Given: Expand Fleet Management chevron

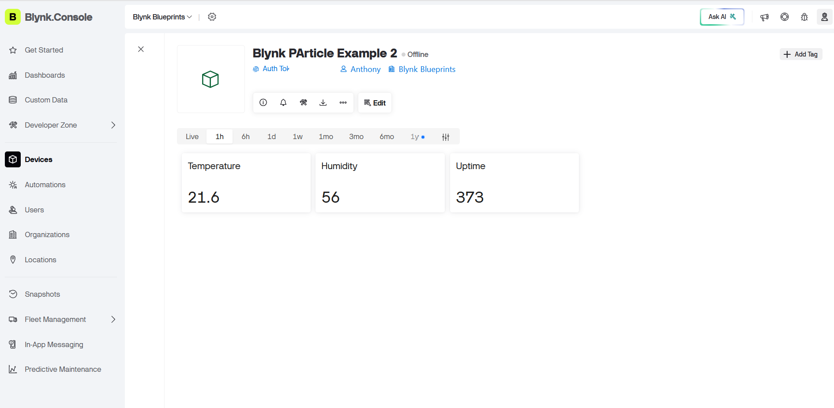Looking at the screenshot, I should (113, 319).
